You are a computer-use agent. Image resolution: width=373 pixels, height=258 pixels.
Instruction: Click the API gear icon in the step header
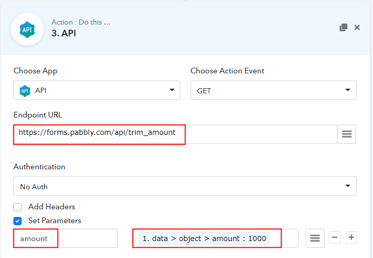point(27,29)
